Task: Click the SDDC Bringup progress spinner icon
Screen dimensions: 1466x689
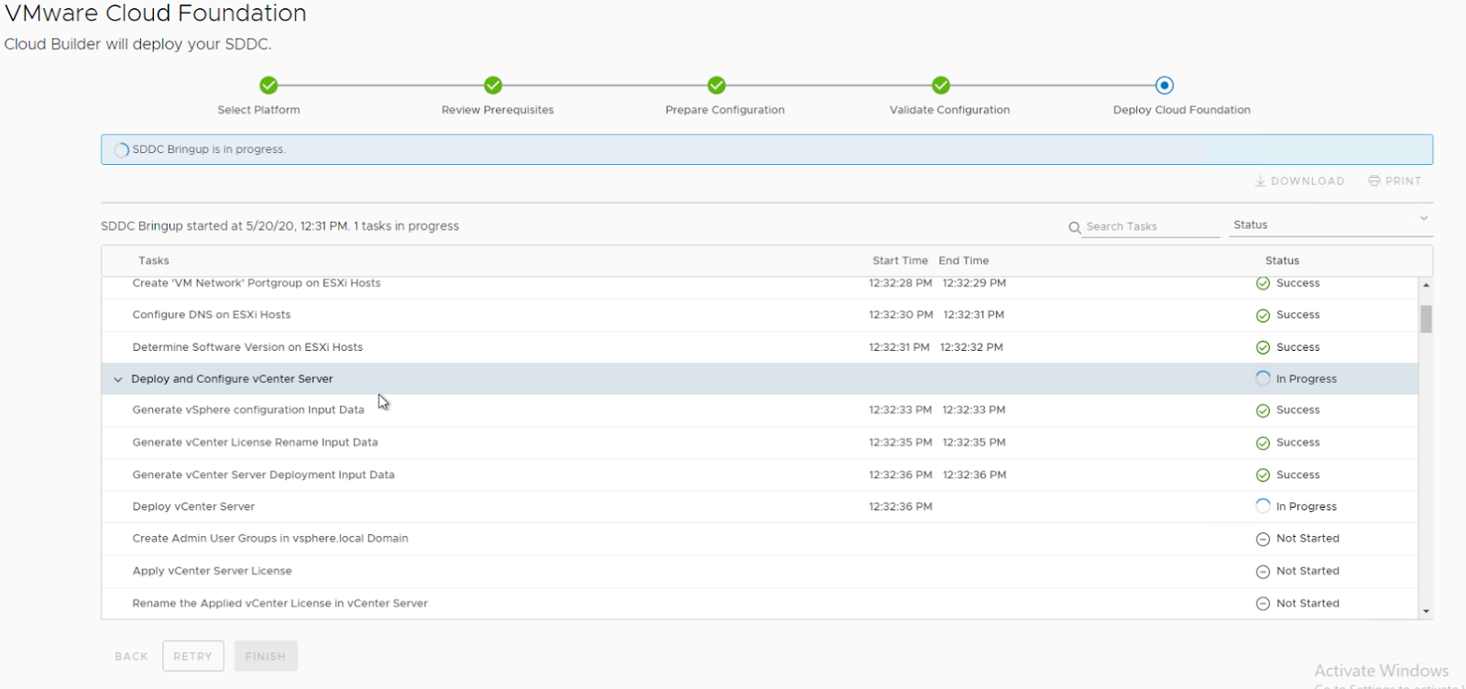Action: 121,149
